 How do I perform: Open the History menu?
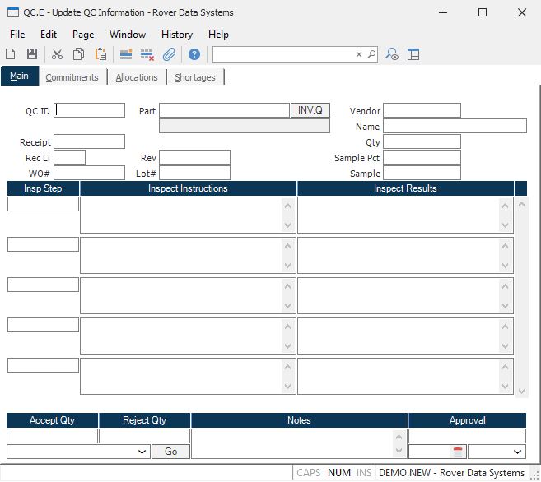(176, 35)
